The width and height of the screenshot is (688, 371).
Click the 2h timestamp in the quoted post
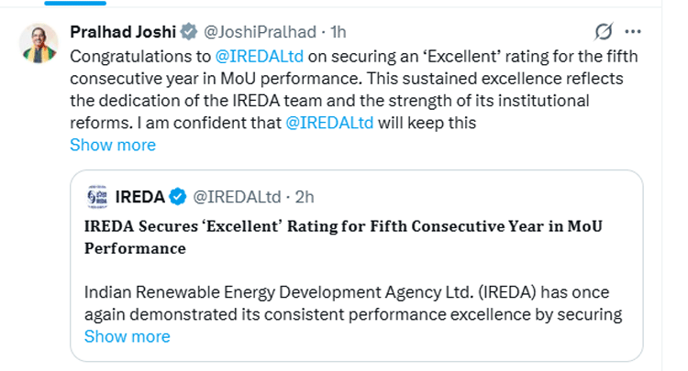[x=305, y=196]
